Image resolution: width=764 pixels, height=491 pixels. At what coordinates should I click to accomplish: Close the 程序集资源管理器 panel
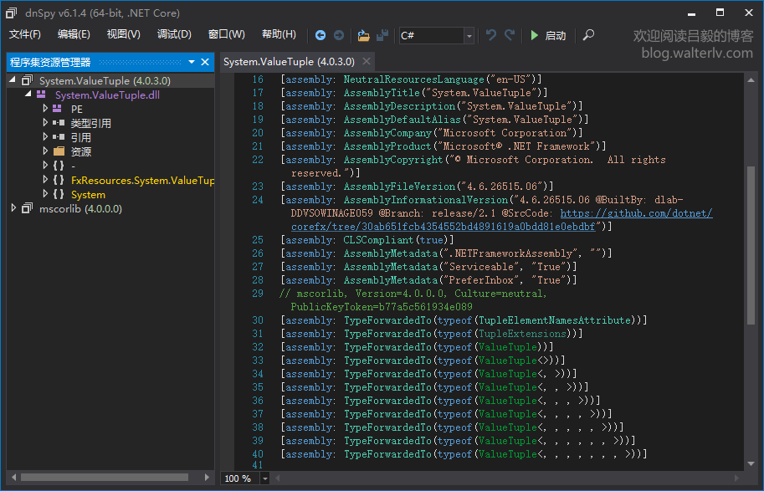(x=205, y=62)
